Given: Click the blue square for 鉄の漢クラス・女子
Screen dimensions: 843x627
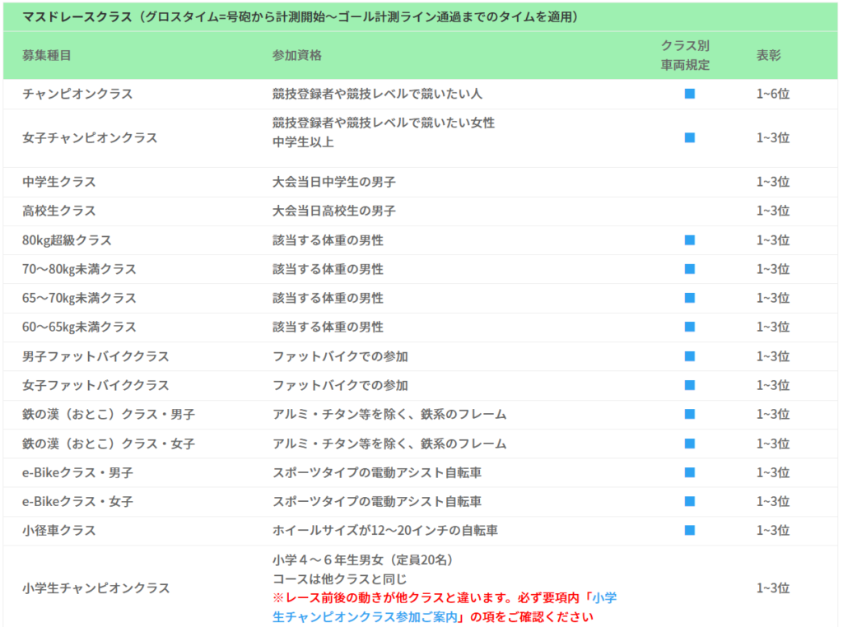Looking at the screenshot, I should [x=690, y=444].
